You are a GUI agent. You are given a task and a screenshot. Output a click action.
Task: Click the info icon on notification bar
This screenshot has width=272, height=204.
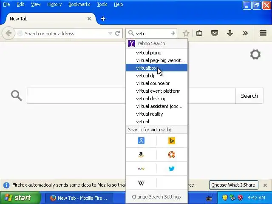pos(6,185)
